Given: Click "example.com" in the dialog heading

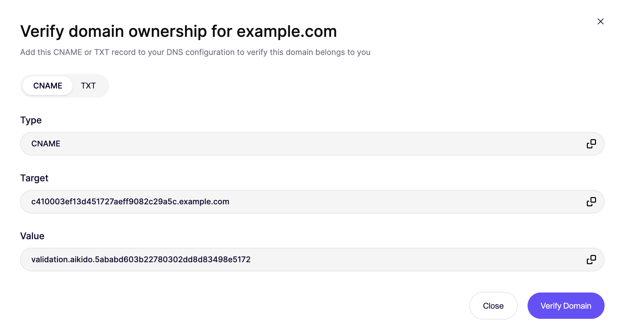Looking at the screenshot, I should (x=287, y=32).
